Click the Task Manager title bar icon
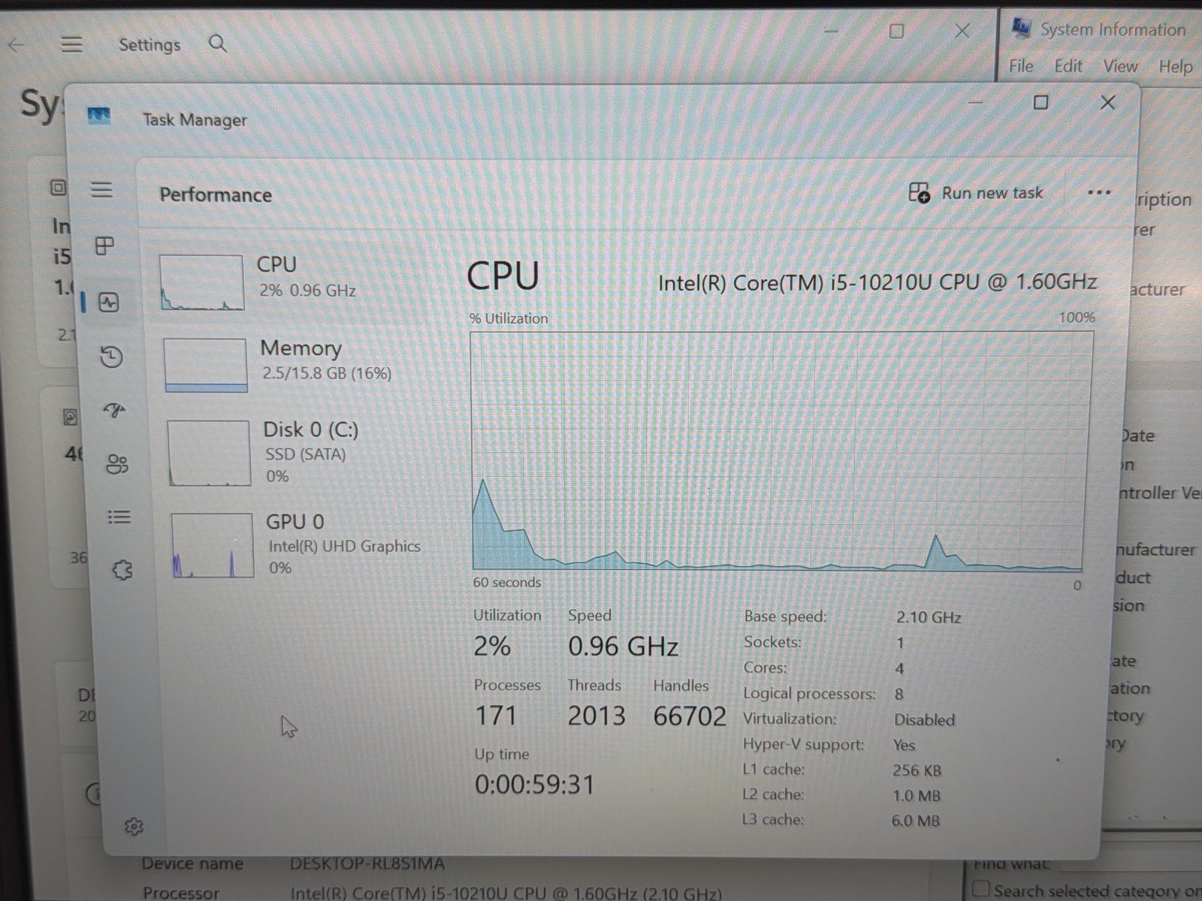This screenshot has height=901, width=1202. click(98, 116)
